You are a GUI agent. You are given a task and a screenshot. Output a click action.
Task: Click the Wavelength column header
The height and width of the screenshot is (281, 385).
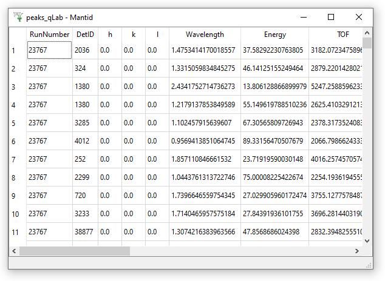click(205, 35)
